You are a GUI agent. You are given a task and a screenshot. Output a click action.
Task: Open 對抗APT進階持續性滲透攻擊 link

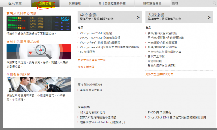(x=98, y=117)
